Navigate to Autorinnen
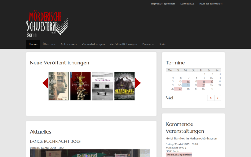251x157 pixels. (x=68, y=44)
